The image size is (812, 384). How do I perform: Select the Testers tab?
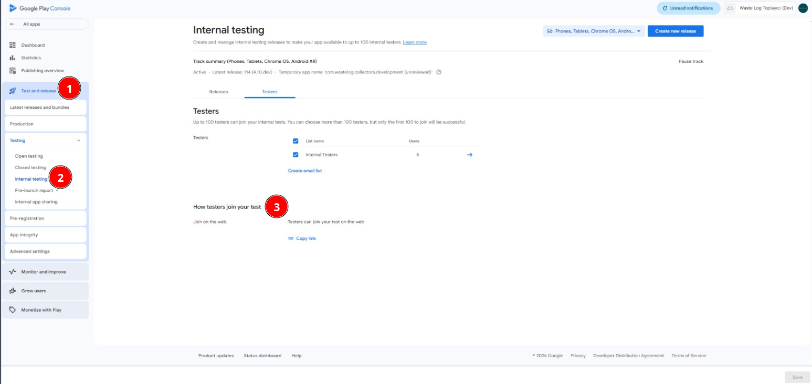click(270, 92)
